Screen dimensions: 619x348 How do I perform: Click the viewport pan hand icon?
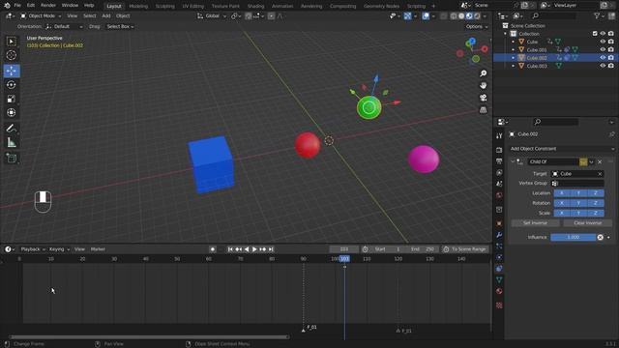tap(484, 86)
